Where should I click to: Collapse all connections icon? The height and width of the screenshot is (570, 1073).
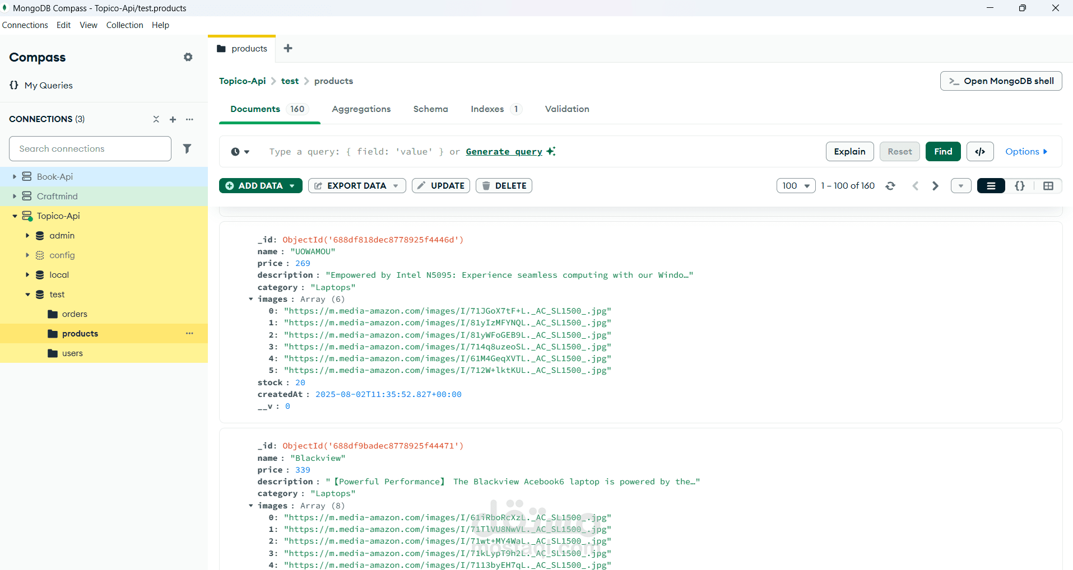click(156, 119)
